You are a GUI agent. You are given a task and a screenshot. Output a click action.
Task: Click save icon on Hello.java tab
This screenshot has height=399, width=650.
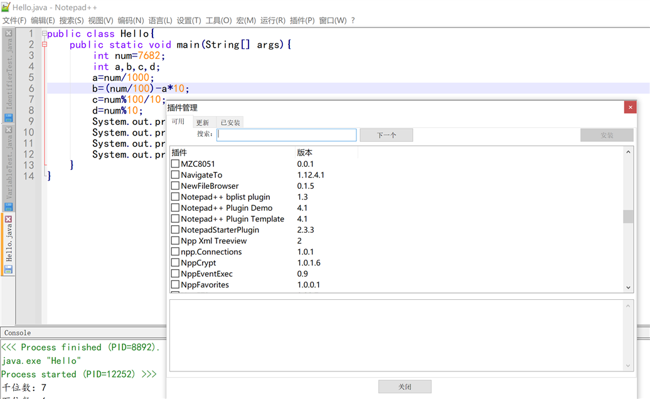pyautogui.click(x=8, y=269)
